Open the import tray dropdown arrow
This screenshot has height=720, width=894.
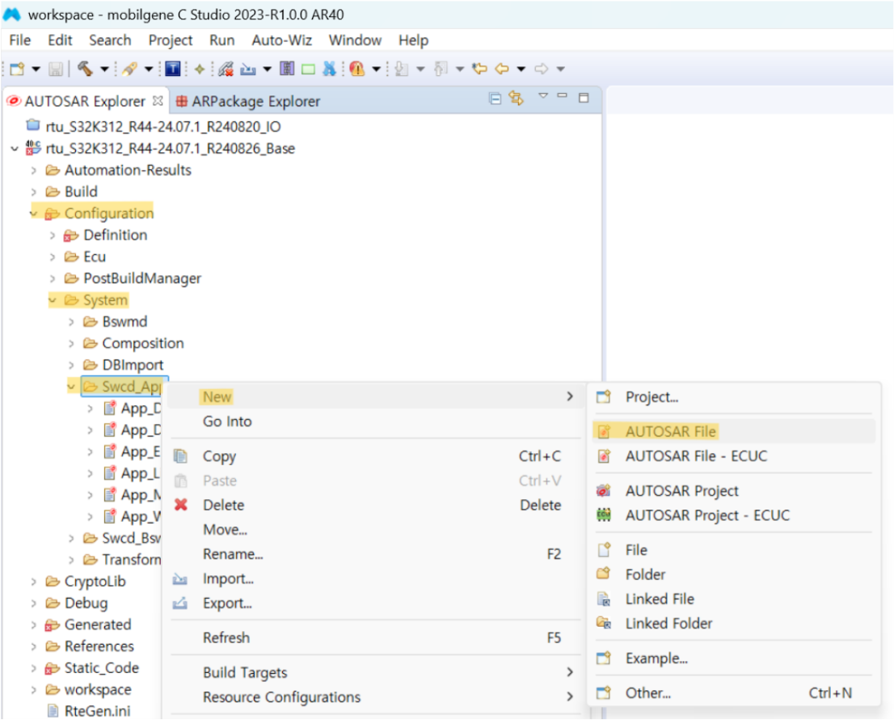(267, 69)
